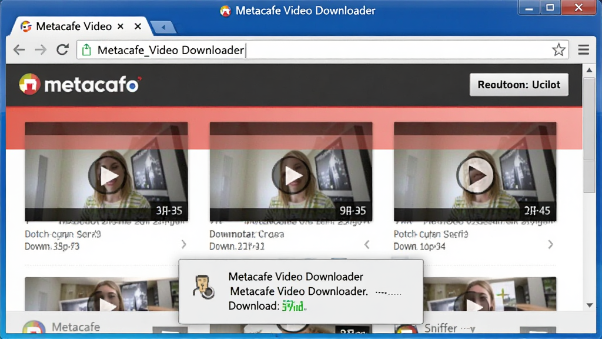
Task: Click the Reoultoon: Ucilot button
Action: 519,85
